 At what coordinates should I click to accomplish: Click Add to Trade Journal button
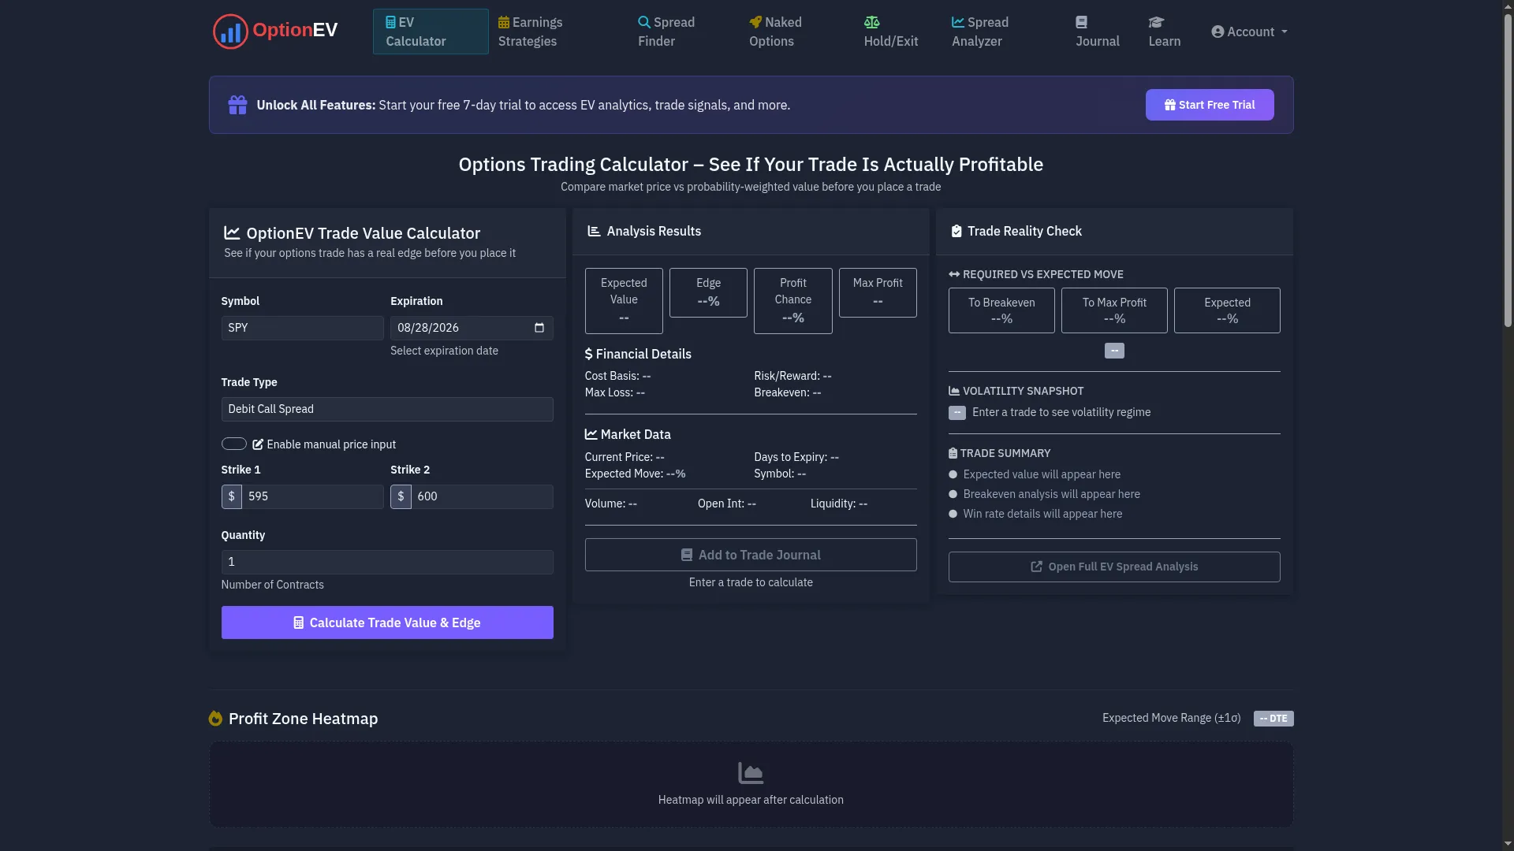tap(751, 555)
